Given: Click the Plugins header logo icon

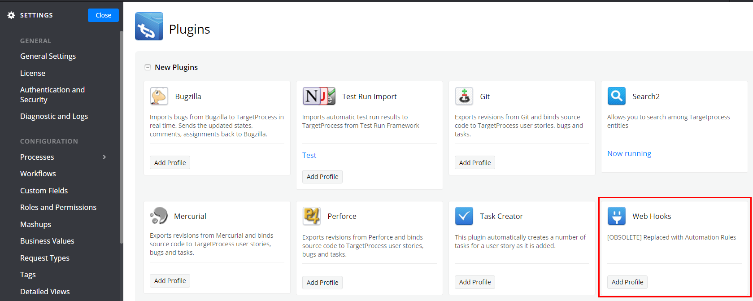Looking at the screenshot, I should [x=149, y=26].
